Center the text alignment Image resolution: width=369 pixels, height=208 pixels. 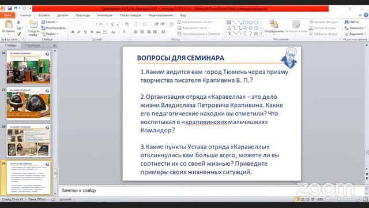142,32
